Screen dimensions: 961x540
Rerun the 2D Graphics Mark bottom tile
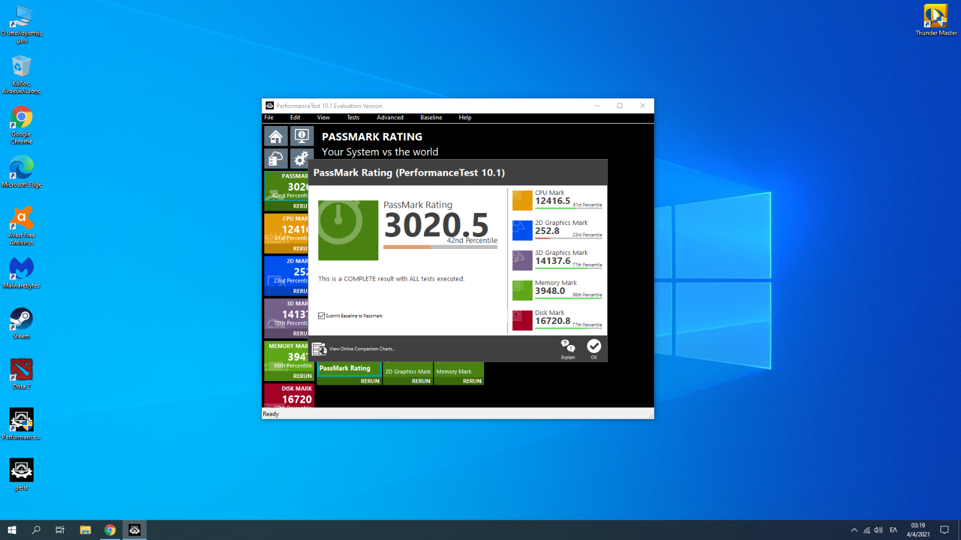point(421,381)
